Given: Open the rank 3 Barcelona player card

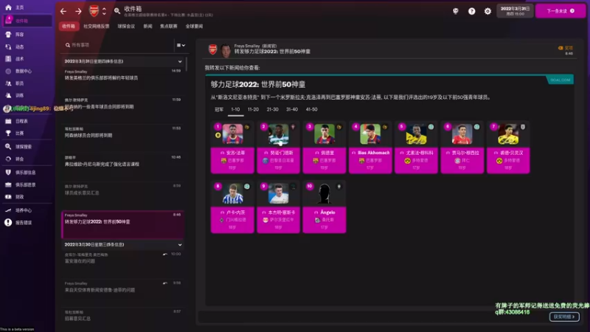Looking at the screenshot, I should point(324,148).
